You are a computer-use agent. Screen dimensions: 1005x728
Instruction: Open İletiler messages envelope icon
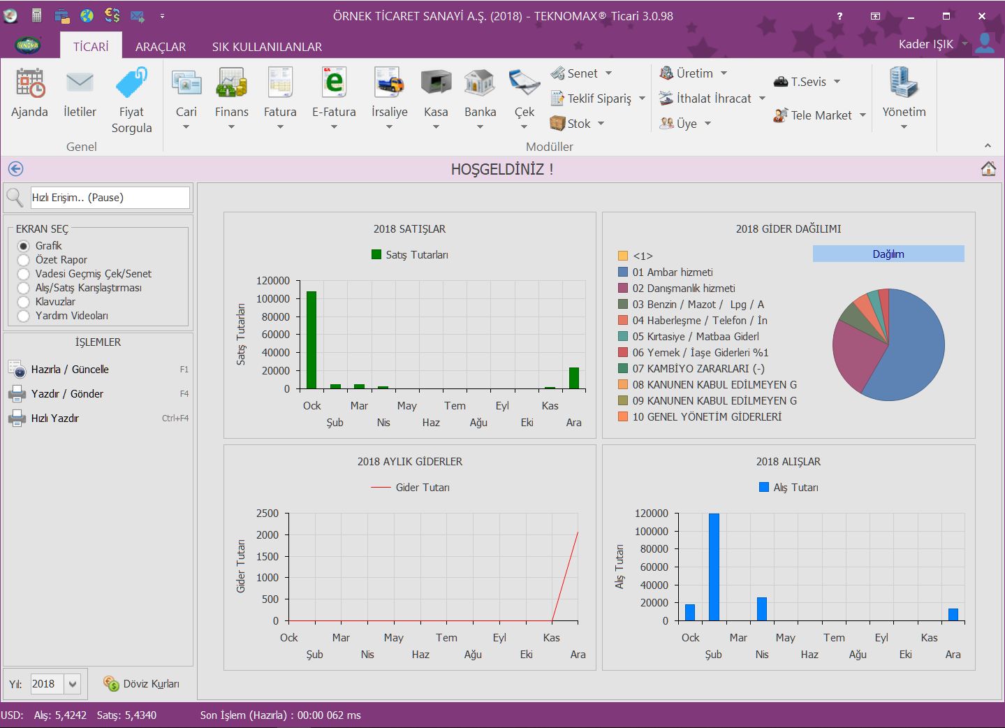[80, 84]
